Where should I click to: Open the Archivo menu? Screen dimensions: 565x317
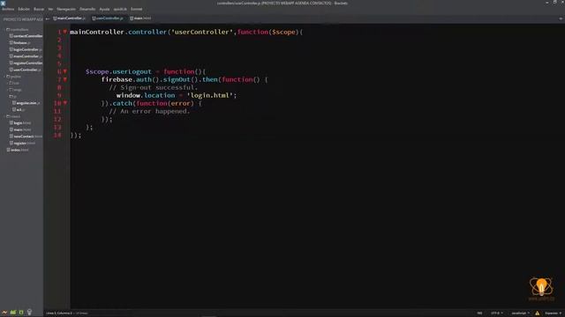pos(8,9)
